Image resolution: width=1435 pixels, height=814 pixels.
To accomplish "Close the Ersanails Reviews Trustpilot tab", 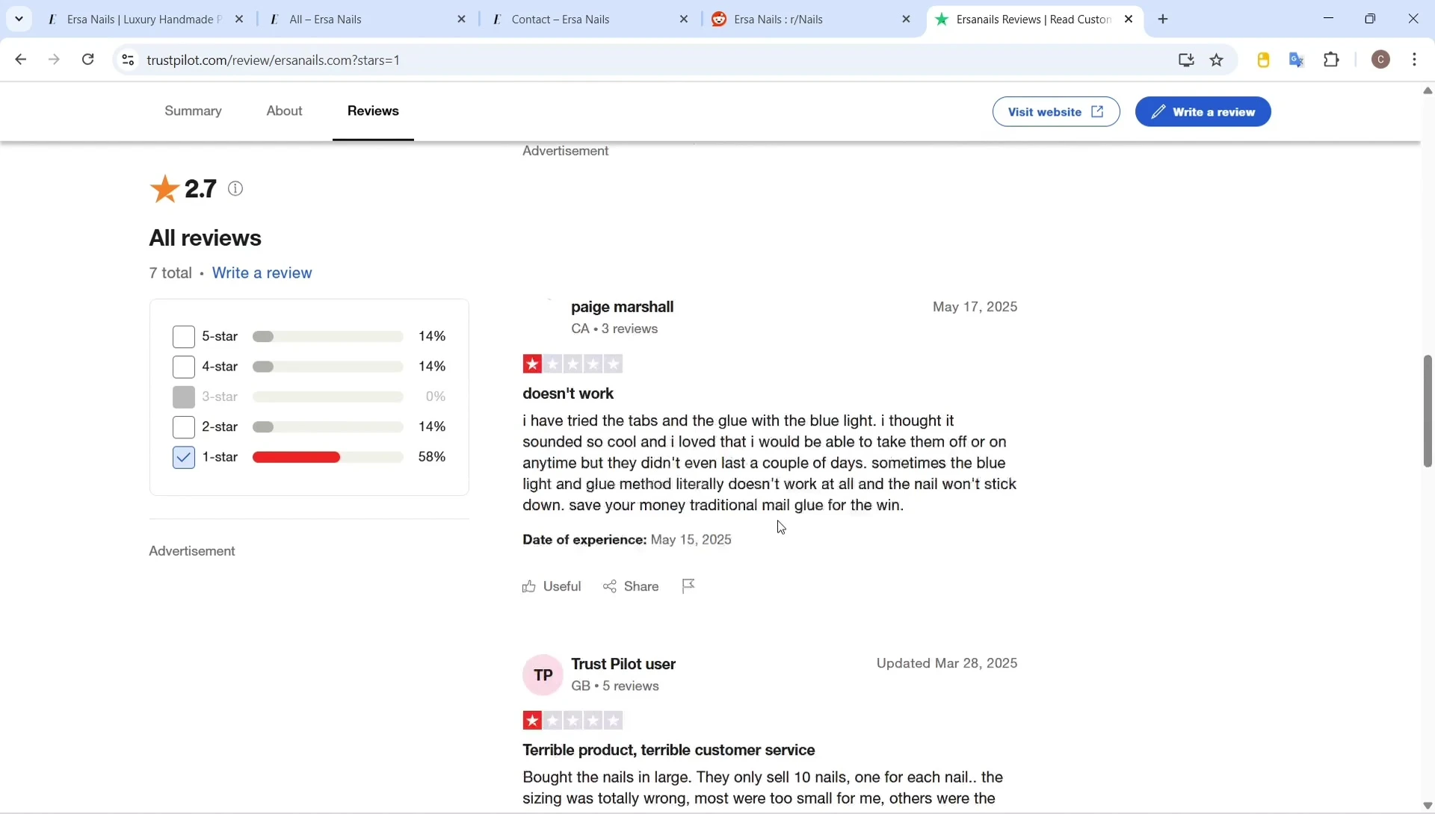I will (x=1129, y=19).
